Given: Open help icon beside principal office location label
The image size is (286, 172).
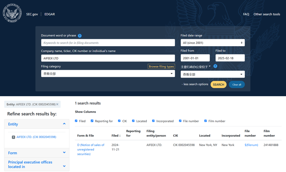Looking at the screenshot, I should point(215,66).
